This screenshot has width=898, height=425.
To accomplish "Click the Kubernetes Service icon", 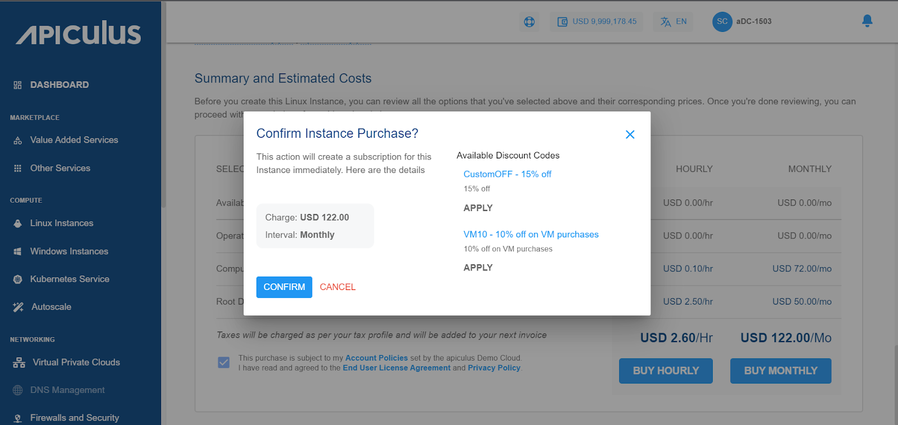I will [x=18, y=279].
